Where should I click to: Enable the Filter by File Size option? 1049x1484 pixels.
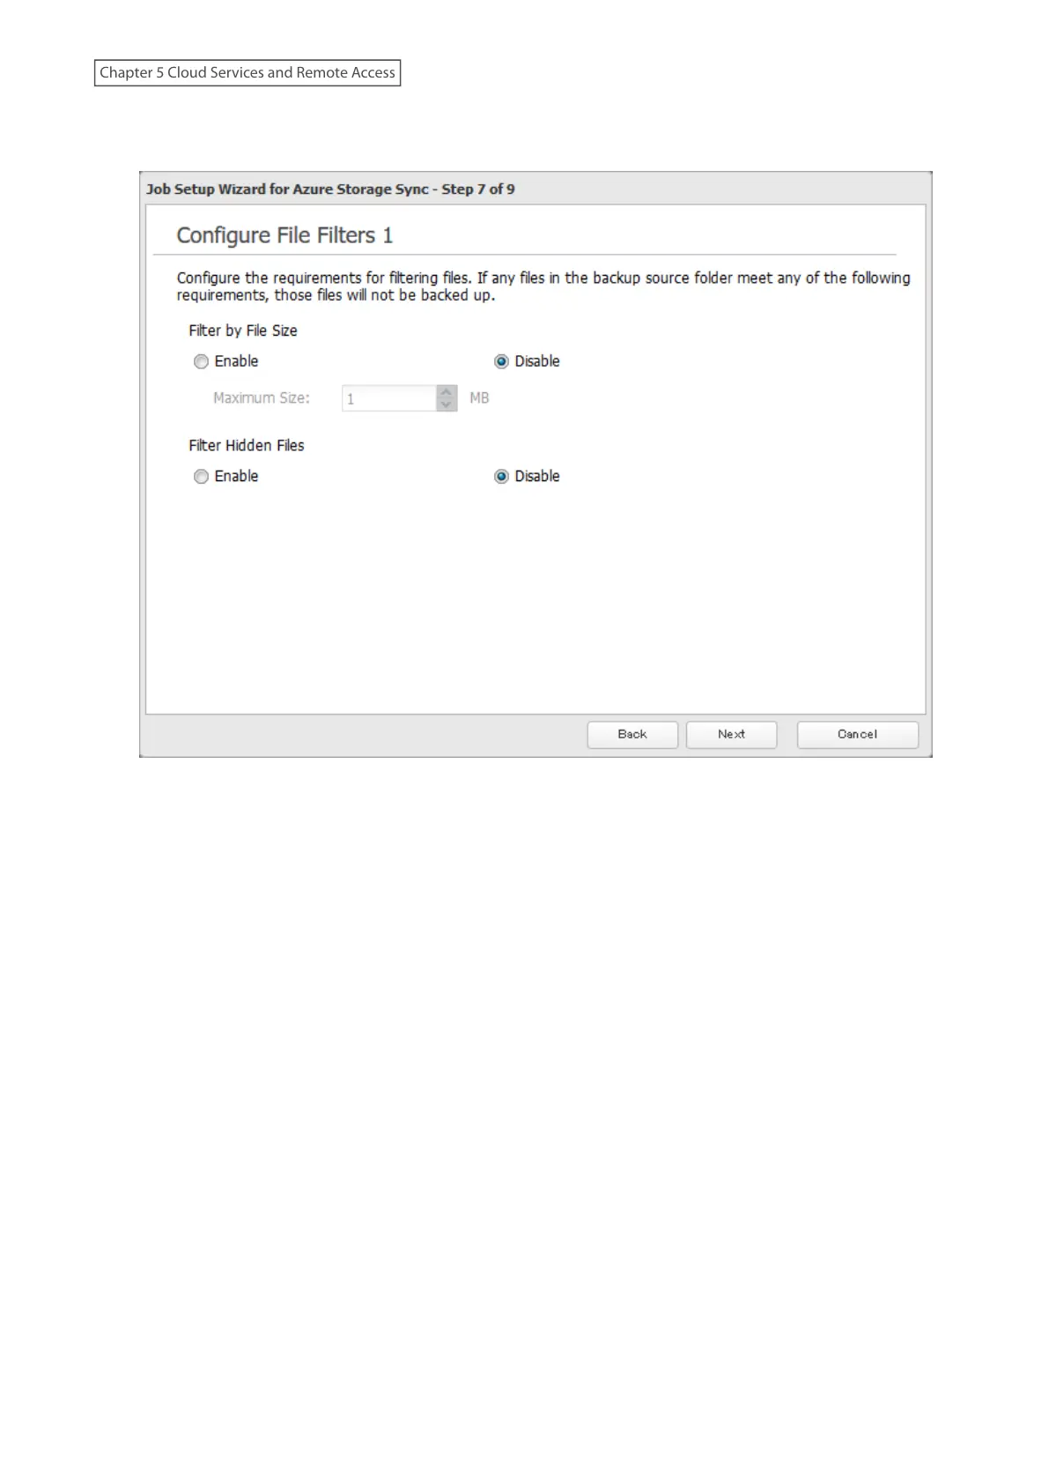[201, 361]
